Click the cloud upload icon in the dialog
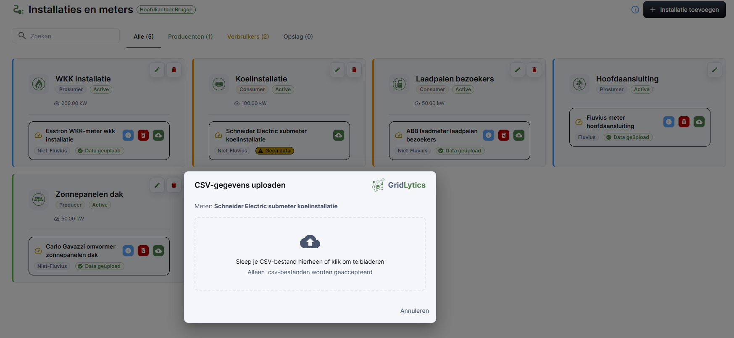 pyautogui.click(x=310, y=242)
